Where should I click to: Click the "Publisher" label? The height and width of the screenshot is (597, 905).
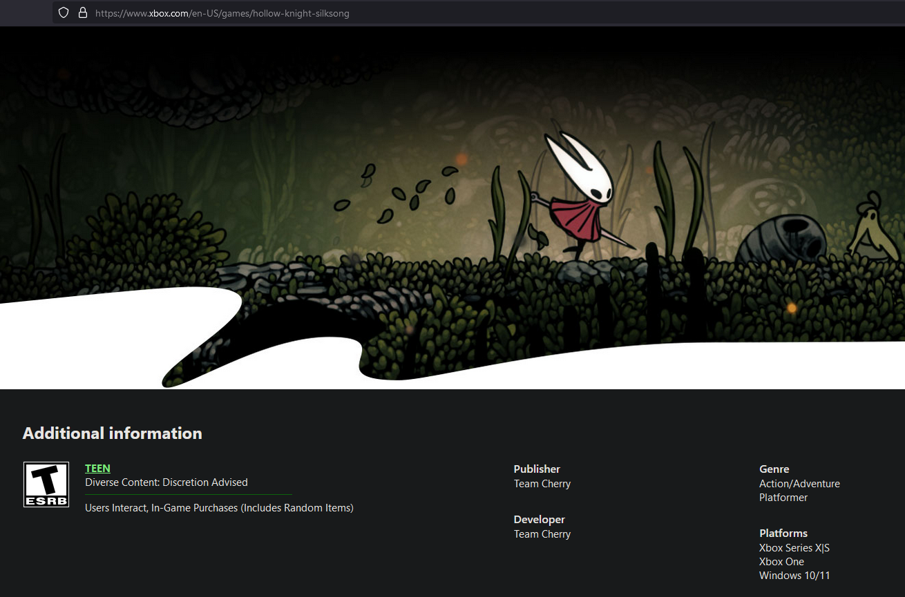537,469
